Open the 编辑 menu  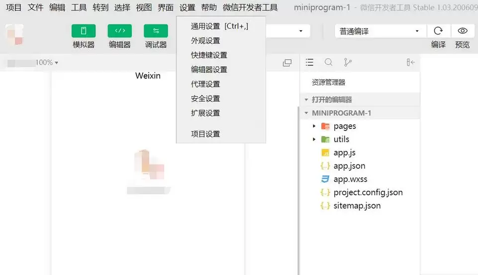(57, 7)
